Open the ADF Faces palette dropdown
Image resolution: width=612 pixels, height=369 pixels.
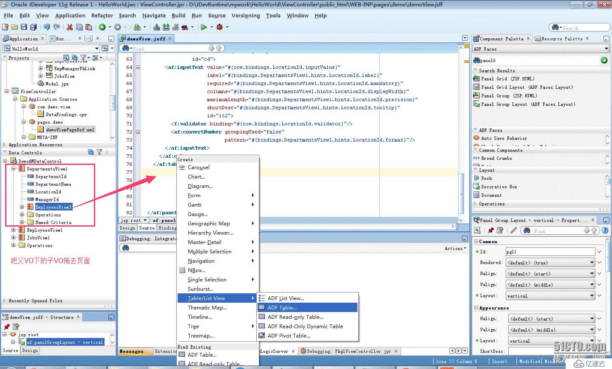(x=606, y=49)
